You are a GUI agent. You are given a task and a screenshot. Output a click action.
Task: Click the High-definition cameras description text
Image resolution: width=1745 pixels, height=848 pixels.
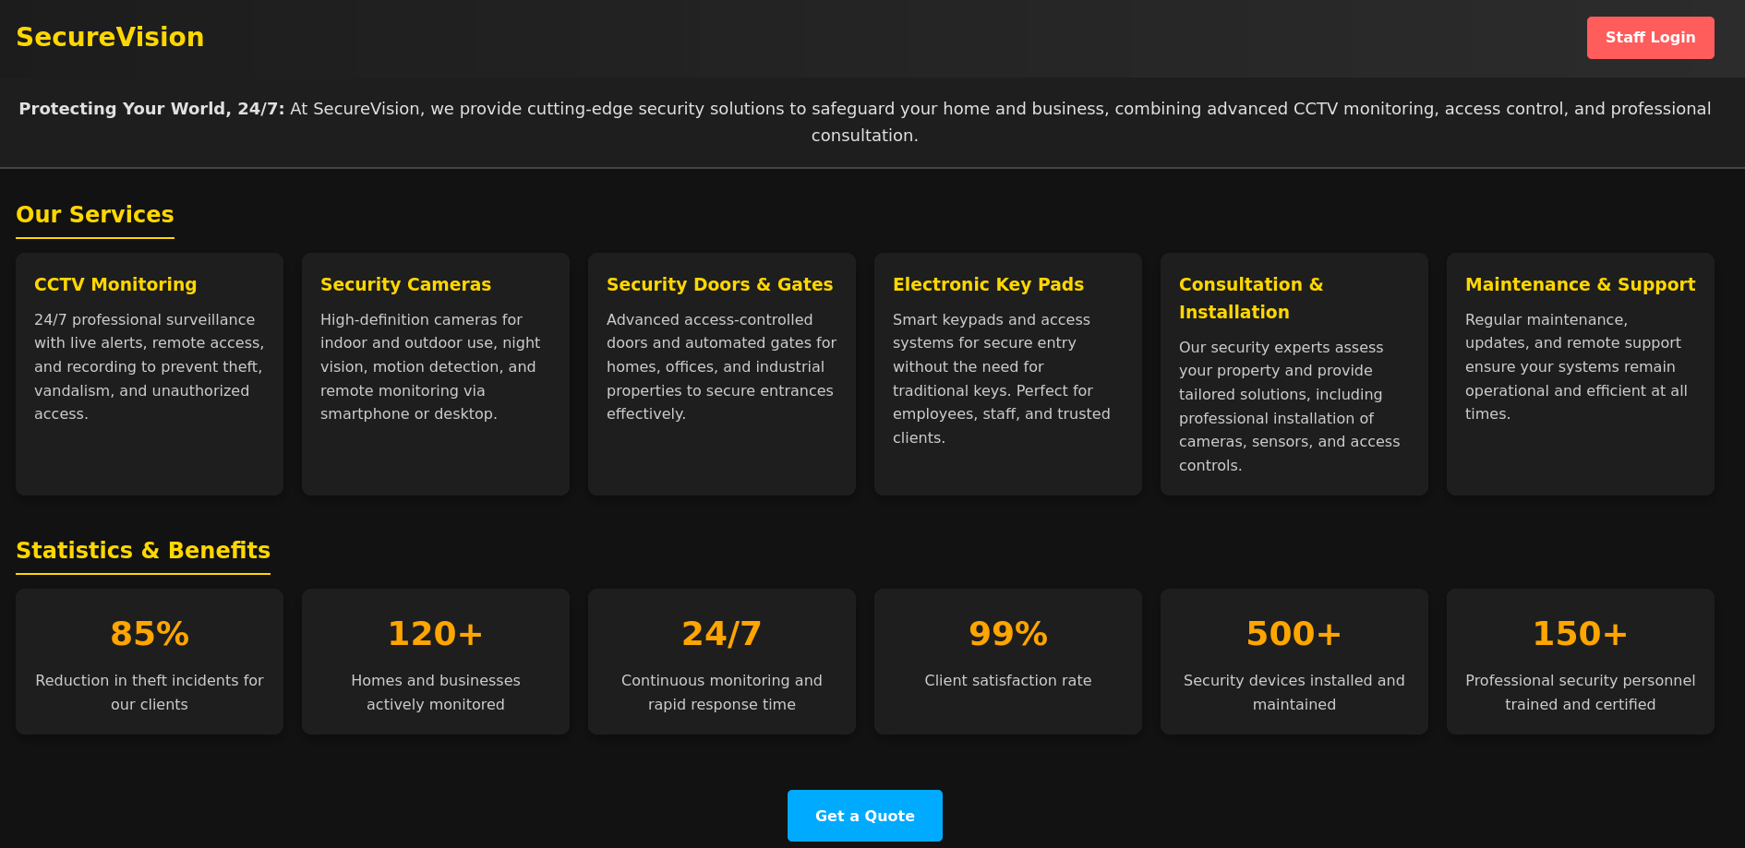(431, 366)
